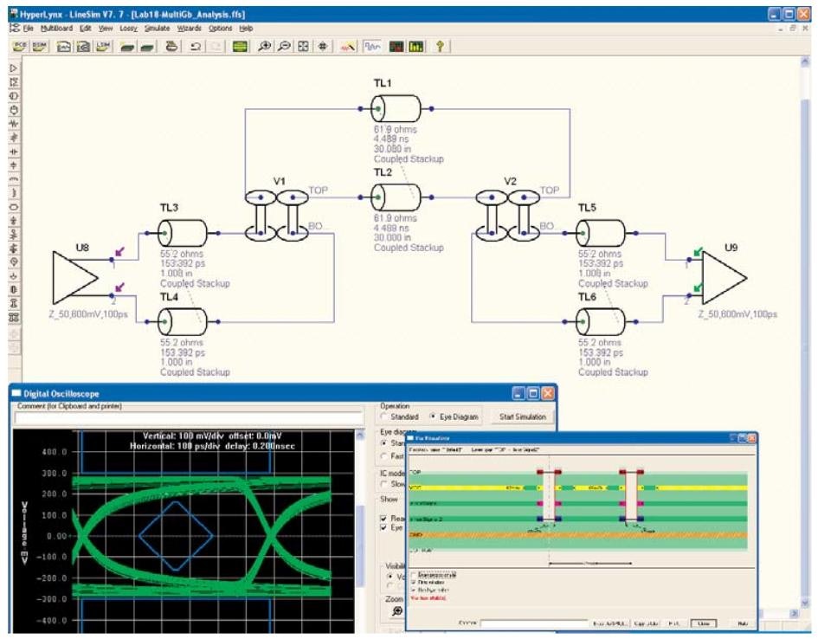This screenshot has width=818, height=639.
Task: Click the main schematic scrollbar up arrow
Action: [x=804, y=62]
